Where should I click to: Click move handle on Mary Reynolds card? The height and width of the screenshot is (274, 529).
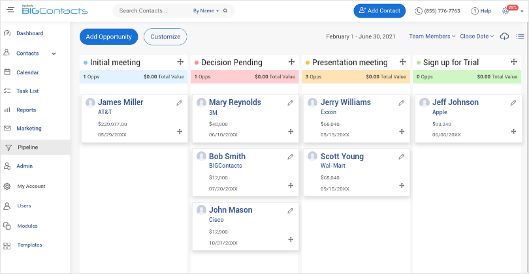(291, 131)
